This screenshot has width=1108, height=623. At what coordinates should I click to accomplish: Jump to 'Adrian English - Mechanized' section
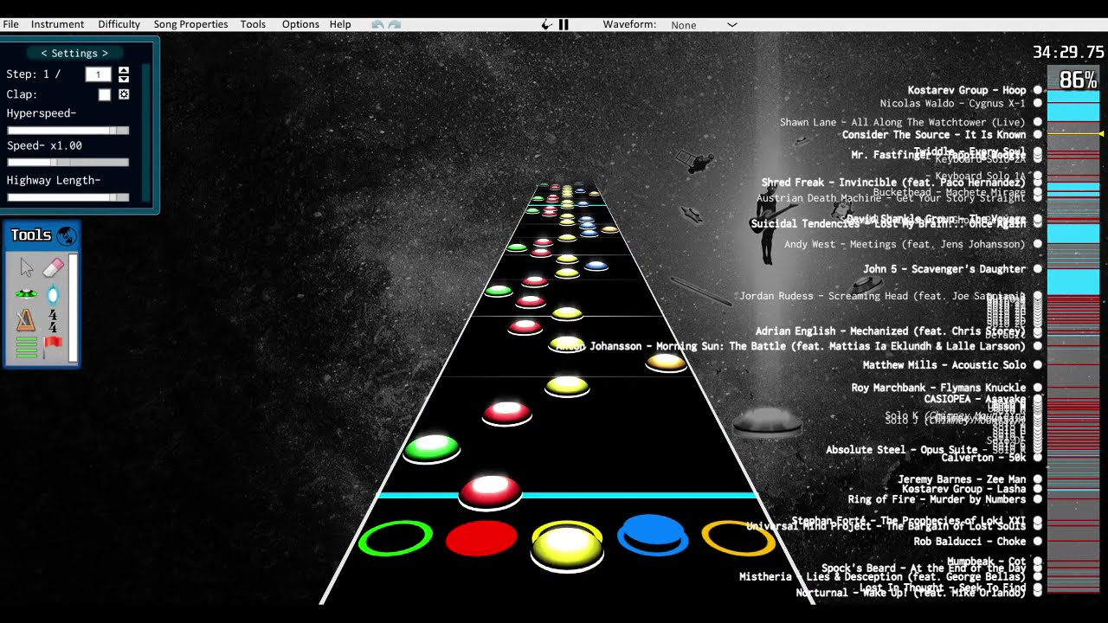[890, 331]
